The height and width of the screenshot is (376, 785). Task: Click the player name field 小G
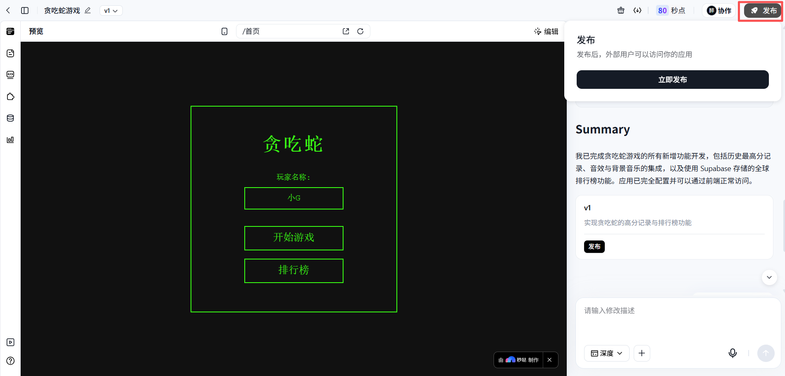tap(294, 198)
